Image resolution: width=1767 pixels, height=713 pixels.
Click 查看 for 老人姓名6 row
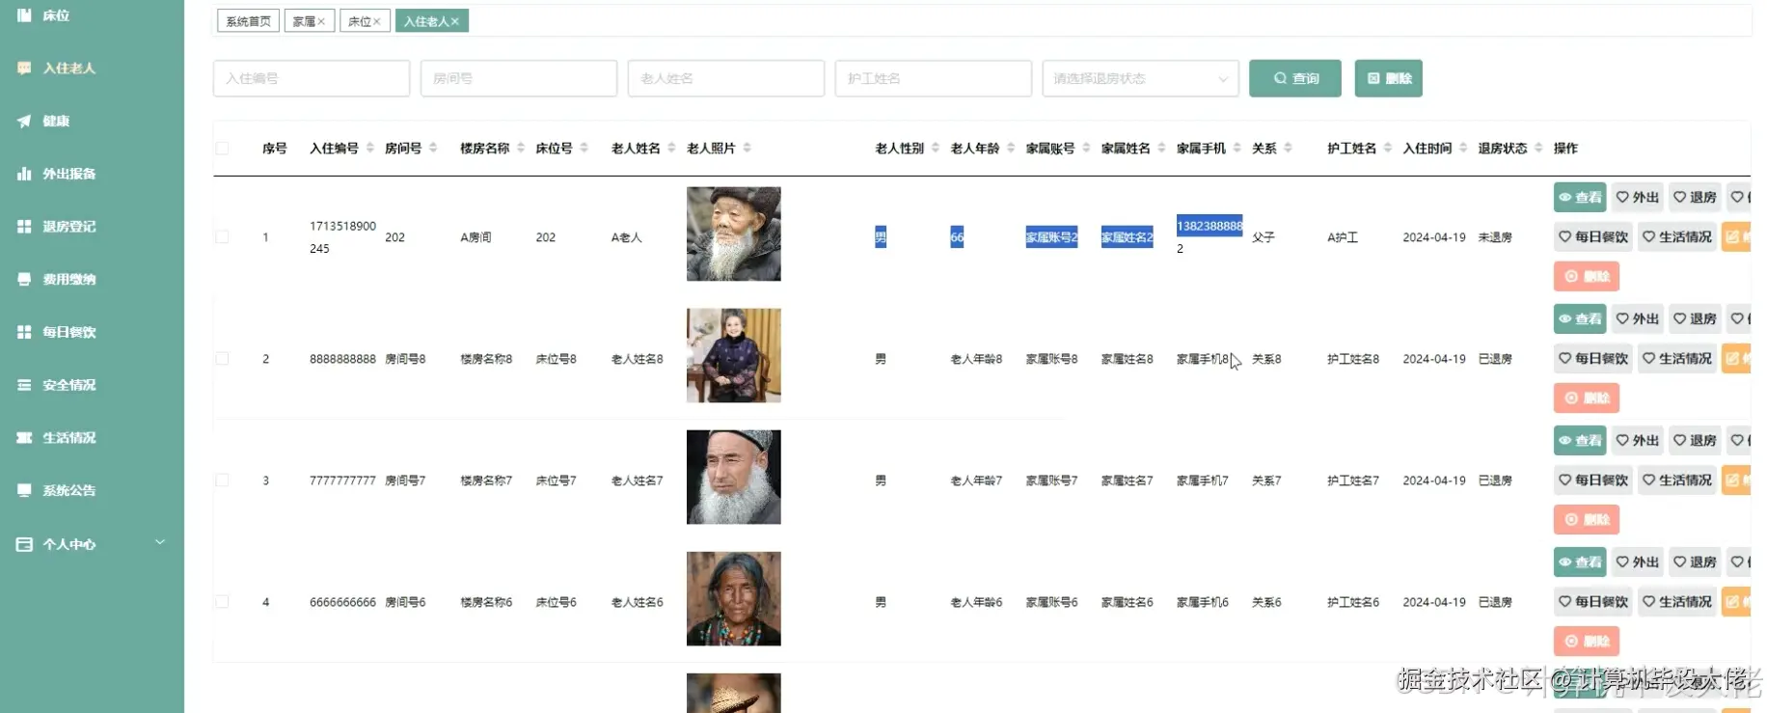pyautogui.click(x=1580, y=562)
